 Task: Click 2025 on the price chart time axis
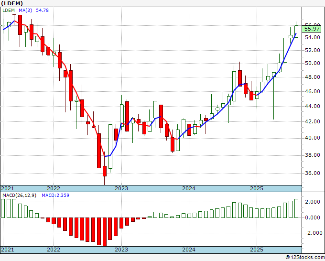point(257,188)
